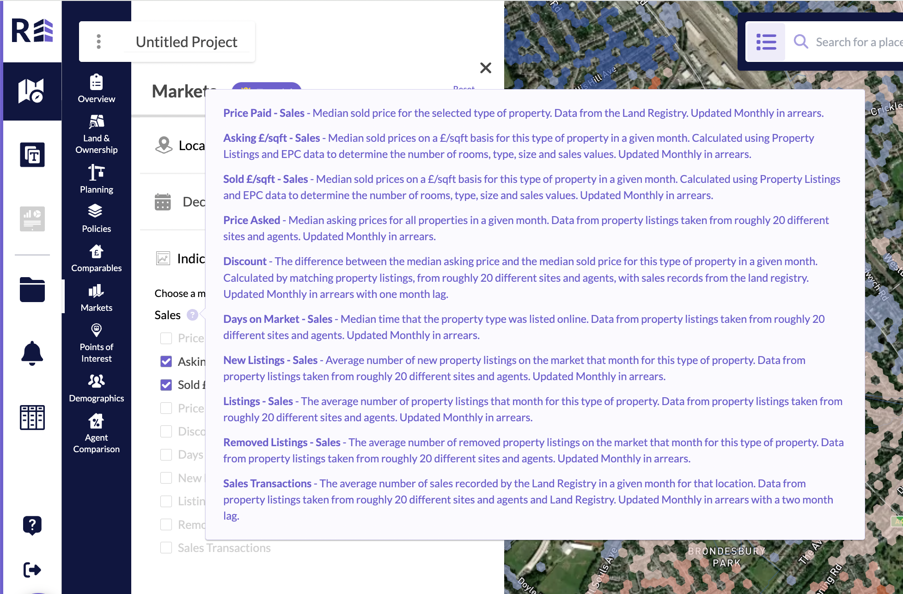Open Comparables section
The width and height of the screenshot is (903, 594).
pos(96,258)
